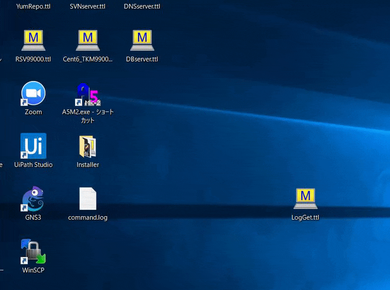Select the A5M2.exe shortcut icon
390x290 pixels.
(88, 94)
